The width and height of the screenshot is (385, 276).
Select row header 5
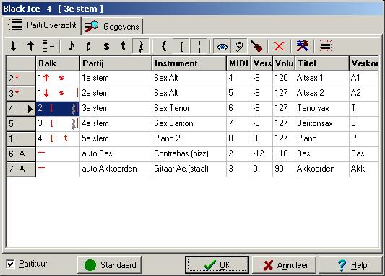[21, 124]
